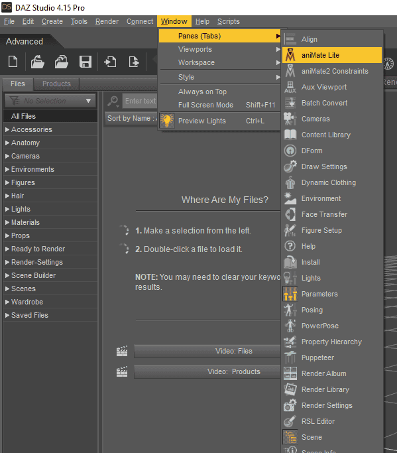Viewport: 397px width, 453px height.
Task: Select the Advanced workspace tab
Action: coord(25,41)
